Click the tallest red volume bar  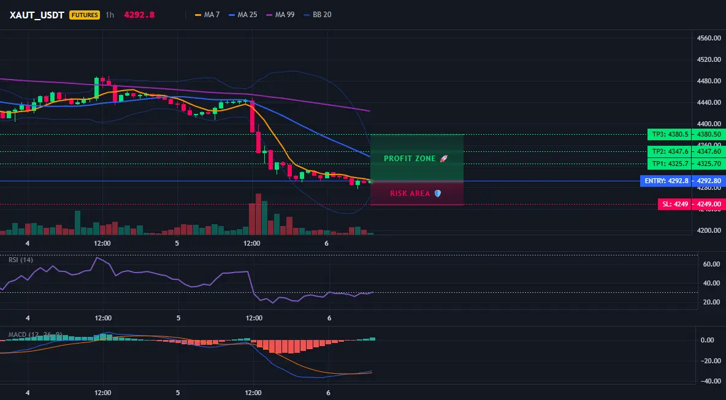click(258, 214)
